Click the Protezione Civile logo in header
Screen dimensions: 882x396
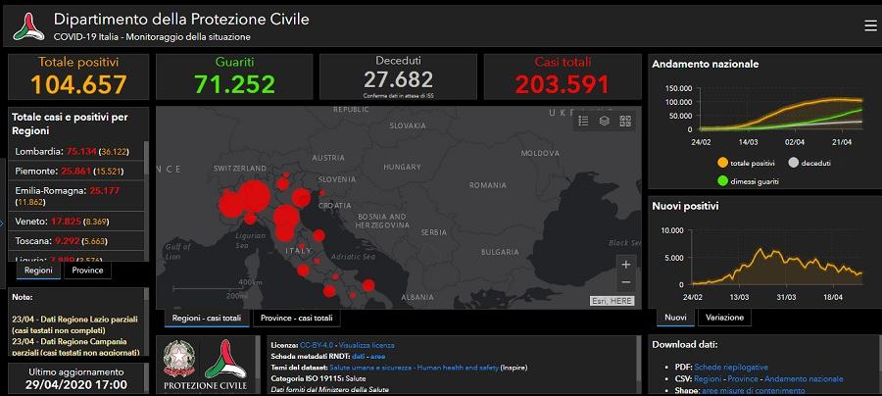(28, 26)
